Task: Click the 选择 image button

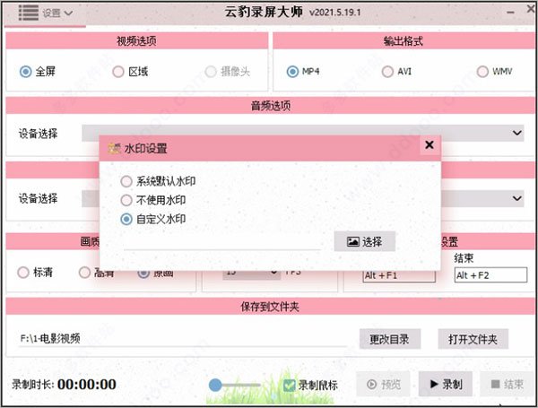Action: (x=364, y=241)
